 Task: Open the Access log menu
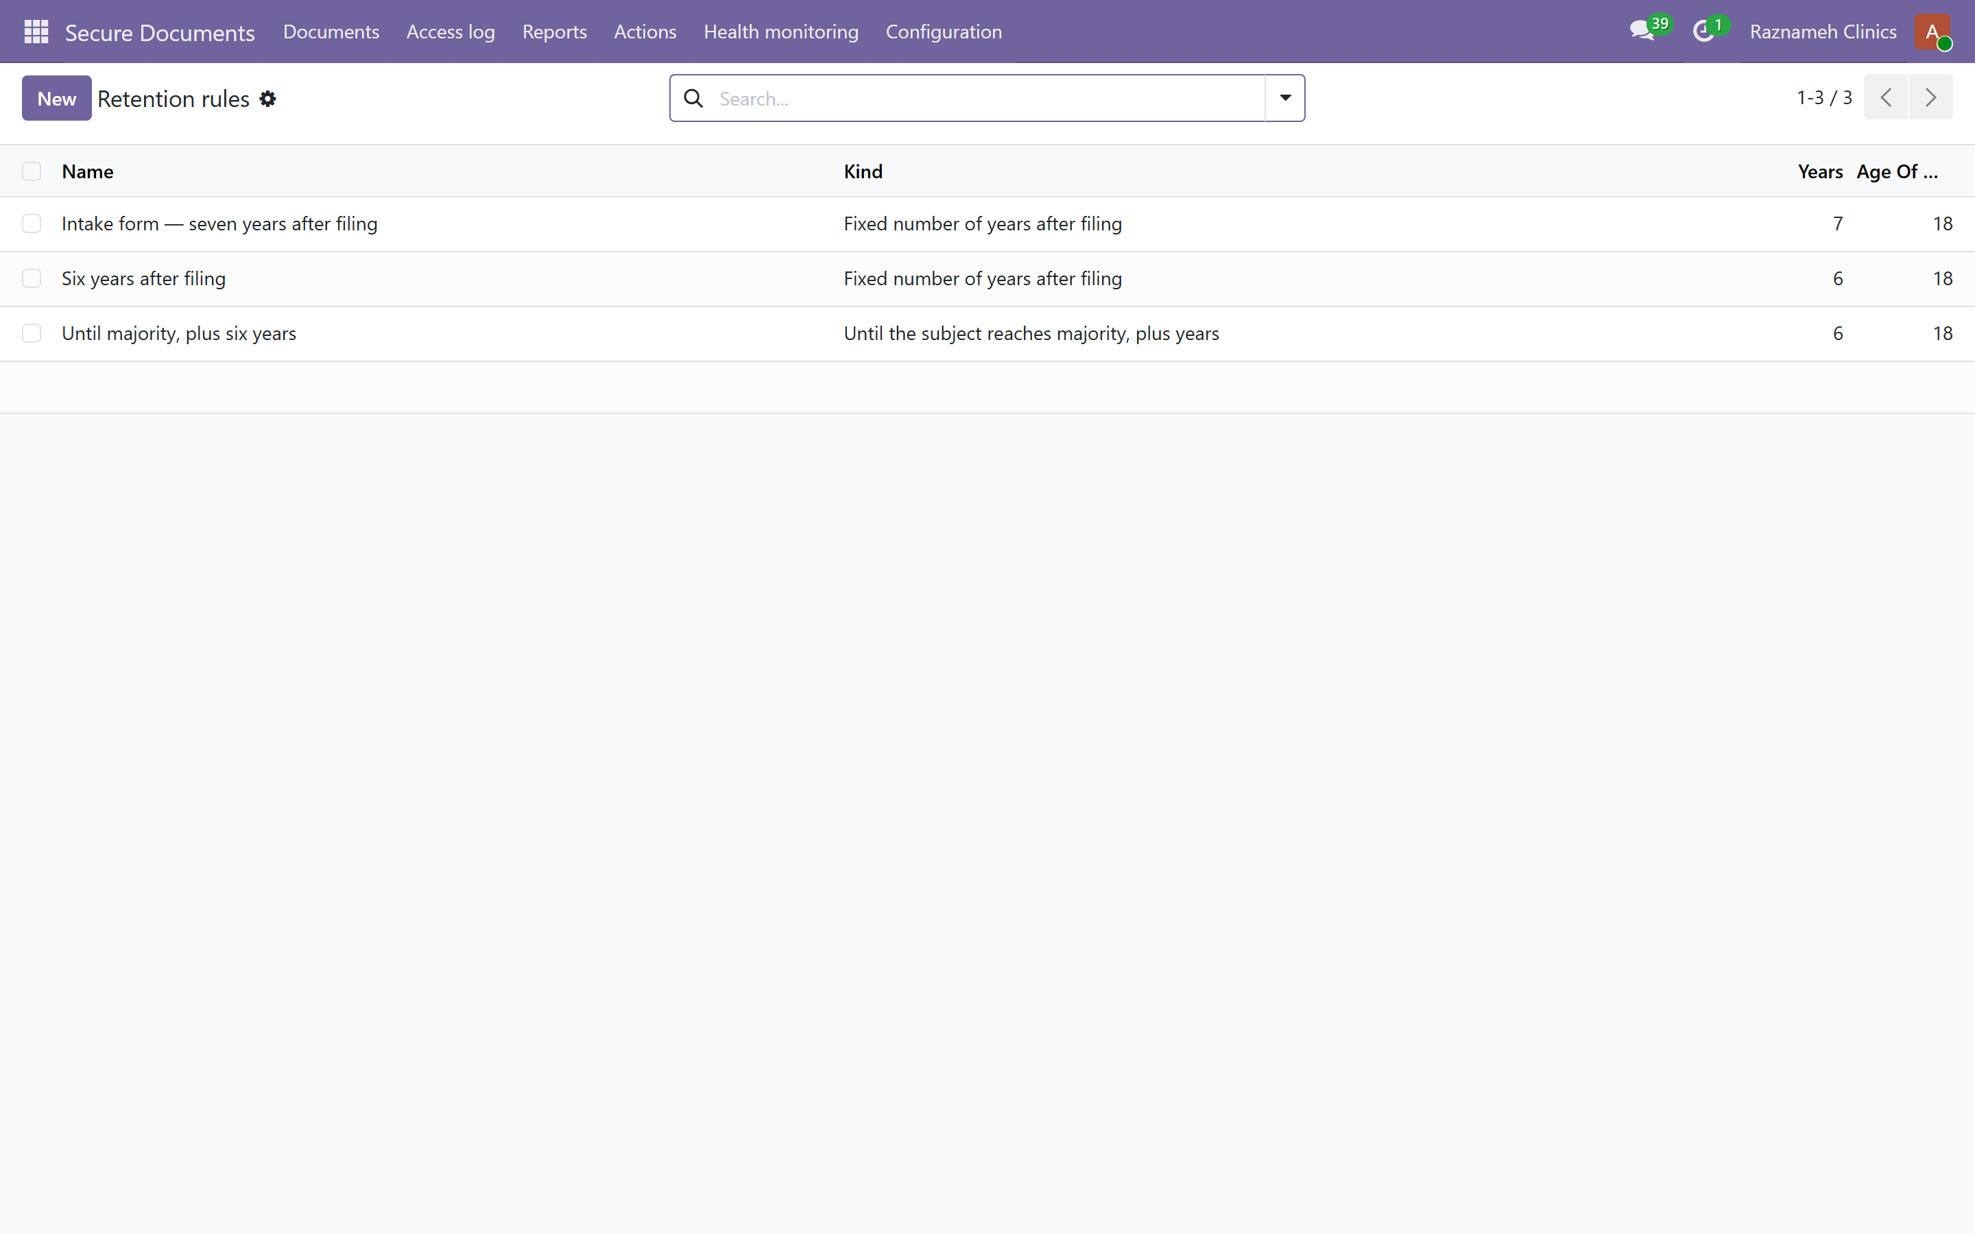[x=451, y=32]
